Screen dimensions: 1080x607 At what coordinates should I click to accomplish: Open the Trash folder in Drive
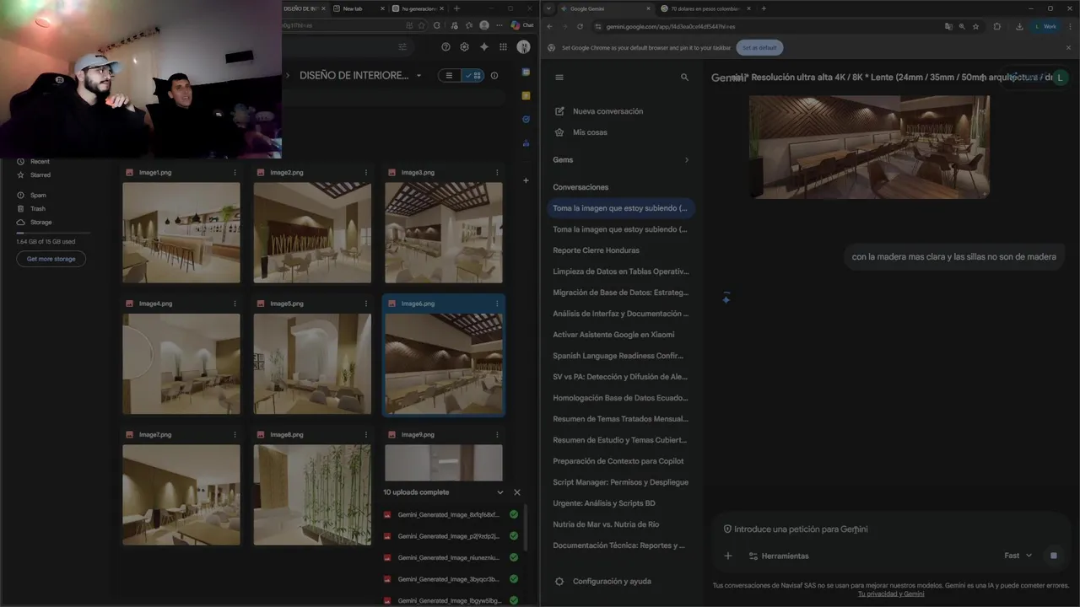pyautogui.click(x=38, y=208)
